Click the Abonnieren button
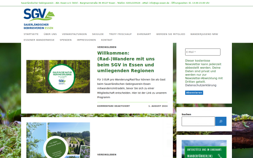253x158 pixels. (x=194, y=93)
